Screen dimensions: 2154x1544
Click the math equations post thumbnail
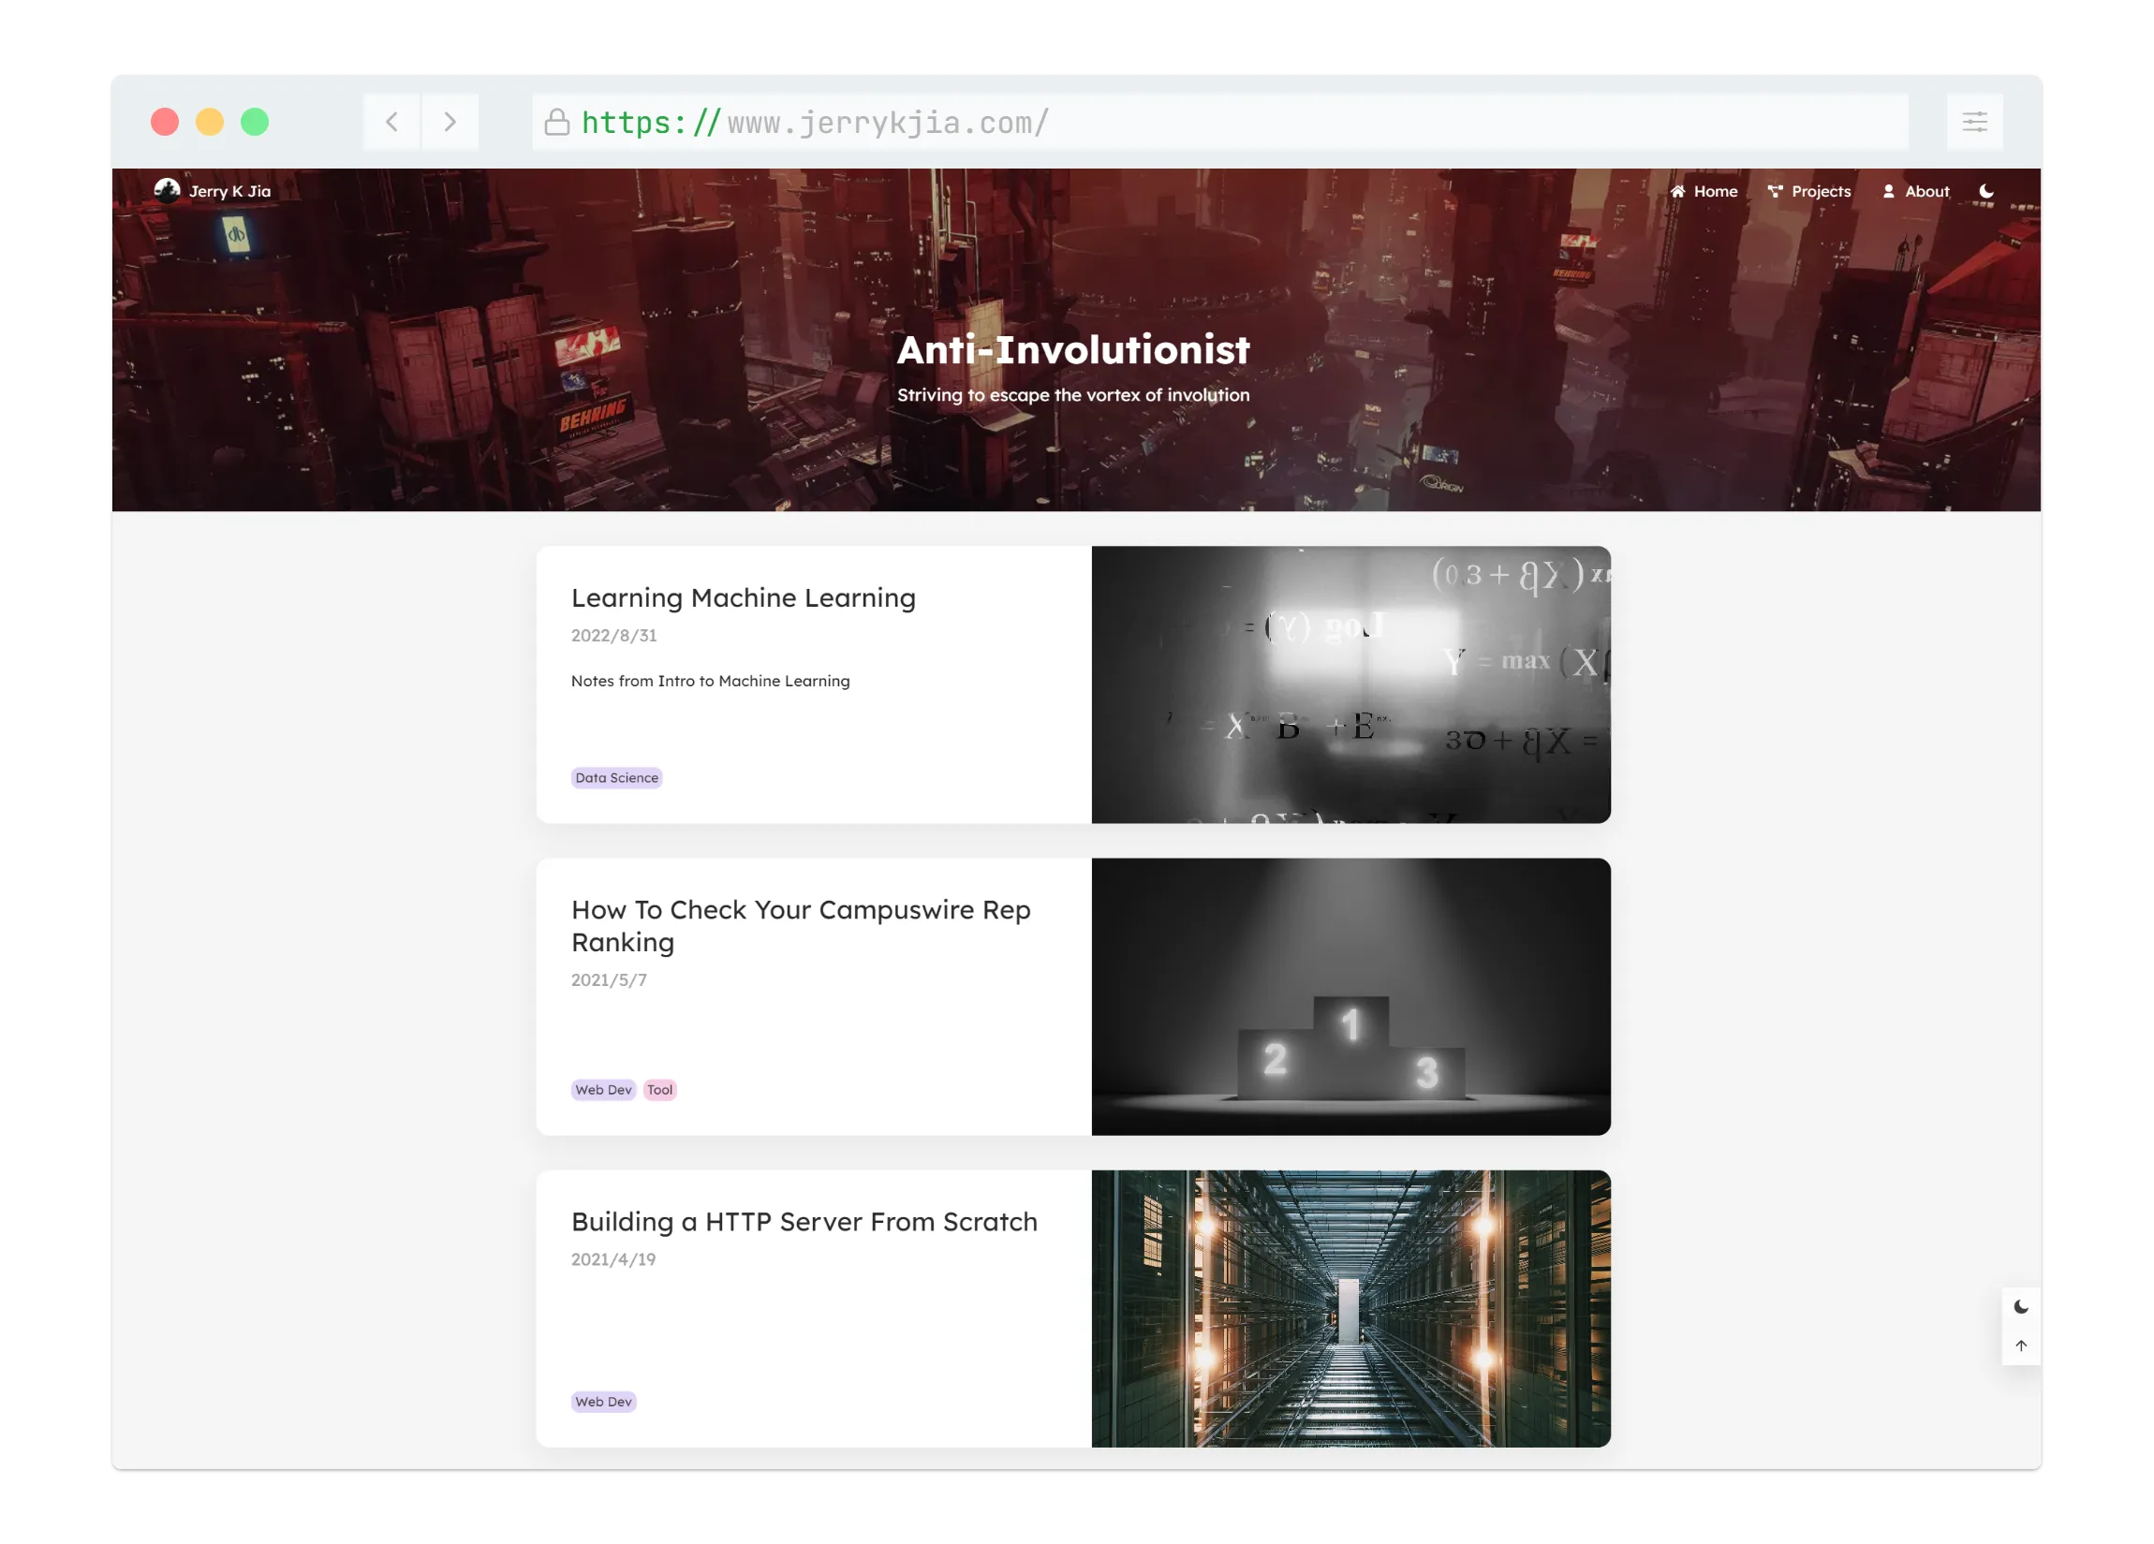(x=1350, y=684)
